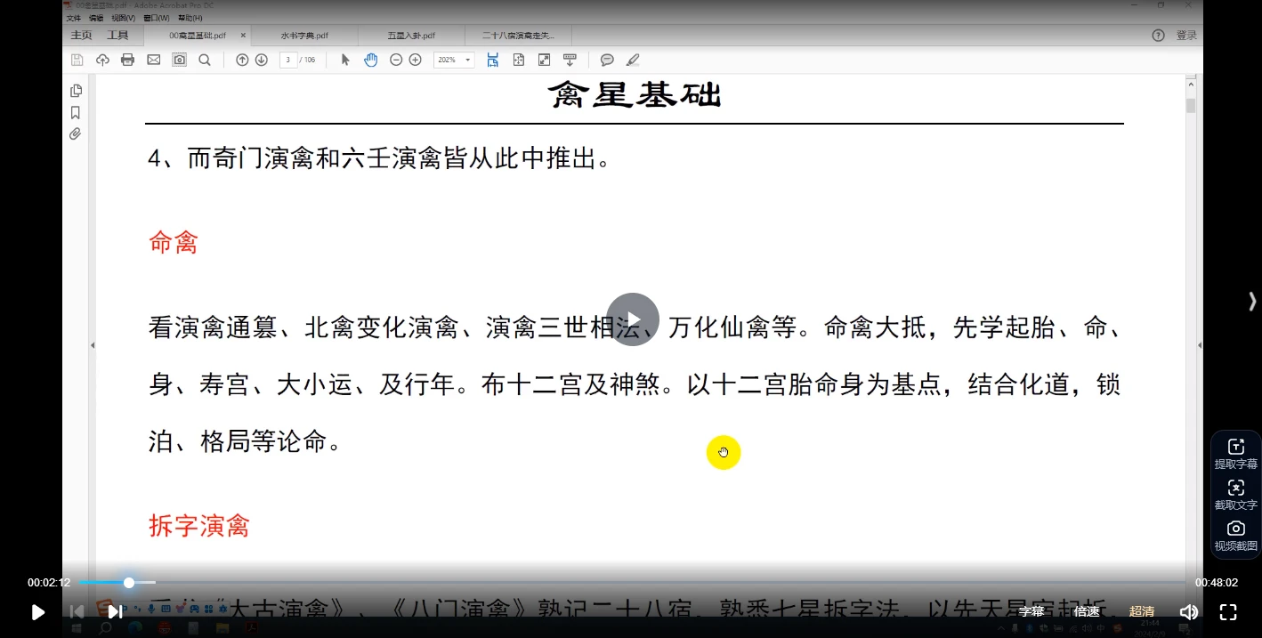Click 视频截图 to capture a video frame

[1235, 534]
